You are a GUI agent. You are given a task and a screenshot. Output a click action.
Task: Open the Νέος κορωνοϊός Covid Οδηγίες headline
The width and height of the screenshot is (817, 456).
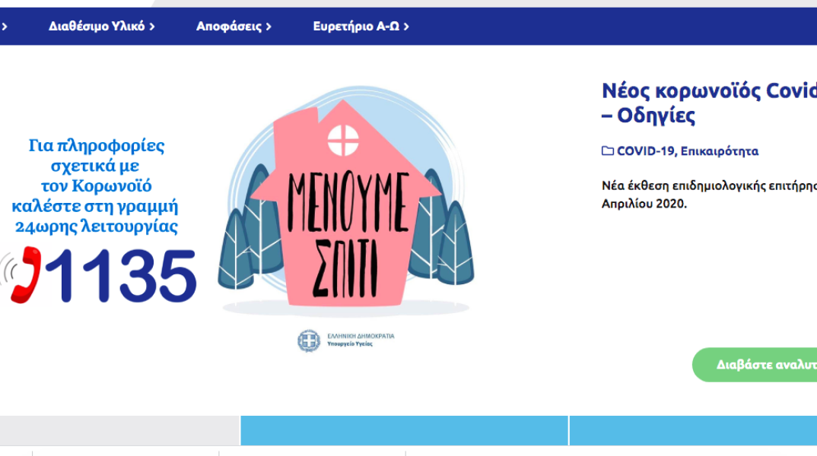point(709,103)
